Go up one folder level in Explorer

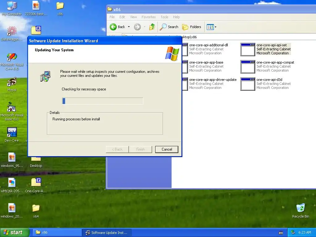click(x=152, y=27)
